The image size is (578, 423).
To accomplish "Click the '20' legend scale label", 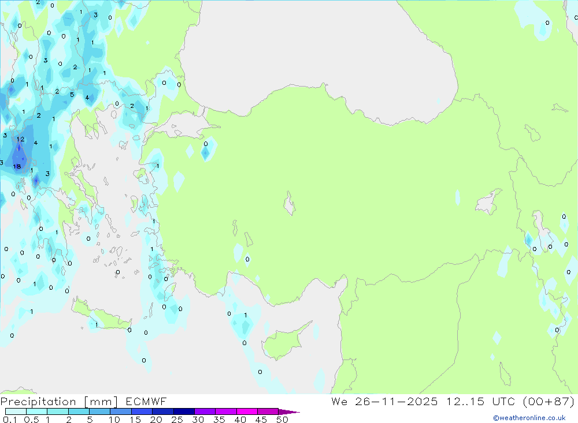I will [x=156, y=420].
